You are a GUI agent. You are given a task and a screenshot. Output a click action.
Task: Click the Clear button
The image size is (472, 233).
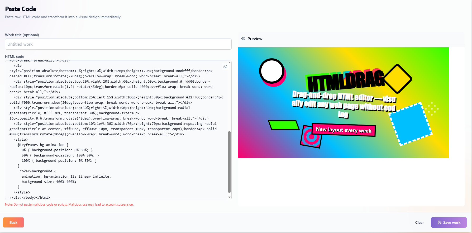[x=419, y=222]
